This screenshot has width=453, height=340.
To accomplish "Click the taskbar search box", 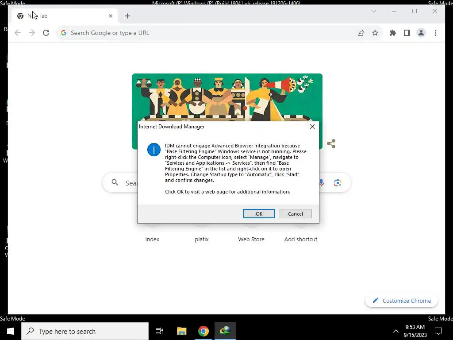I will [x=85, y=331].
